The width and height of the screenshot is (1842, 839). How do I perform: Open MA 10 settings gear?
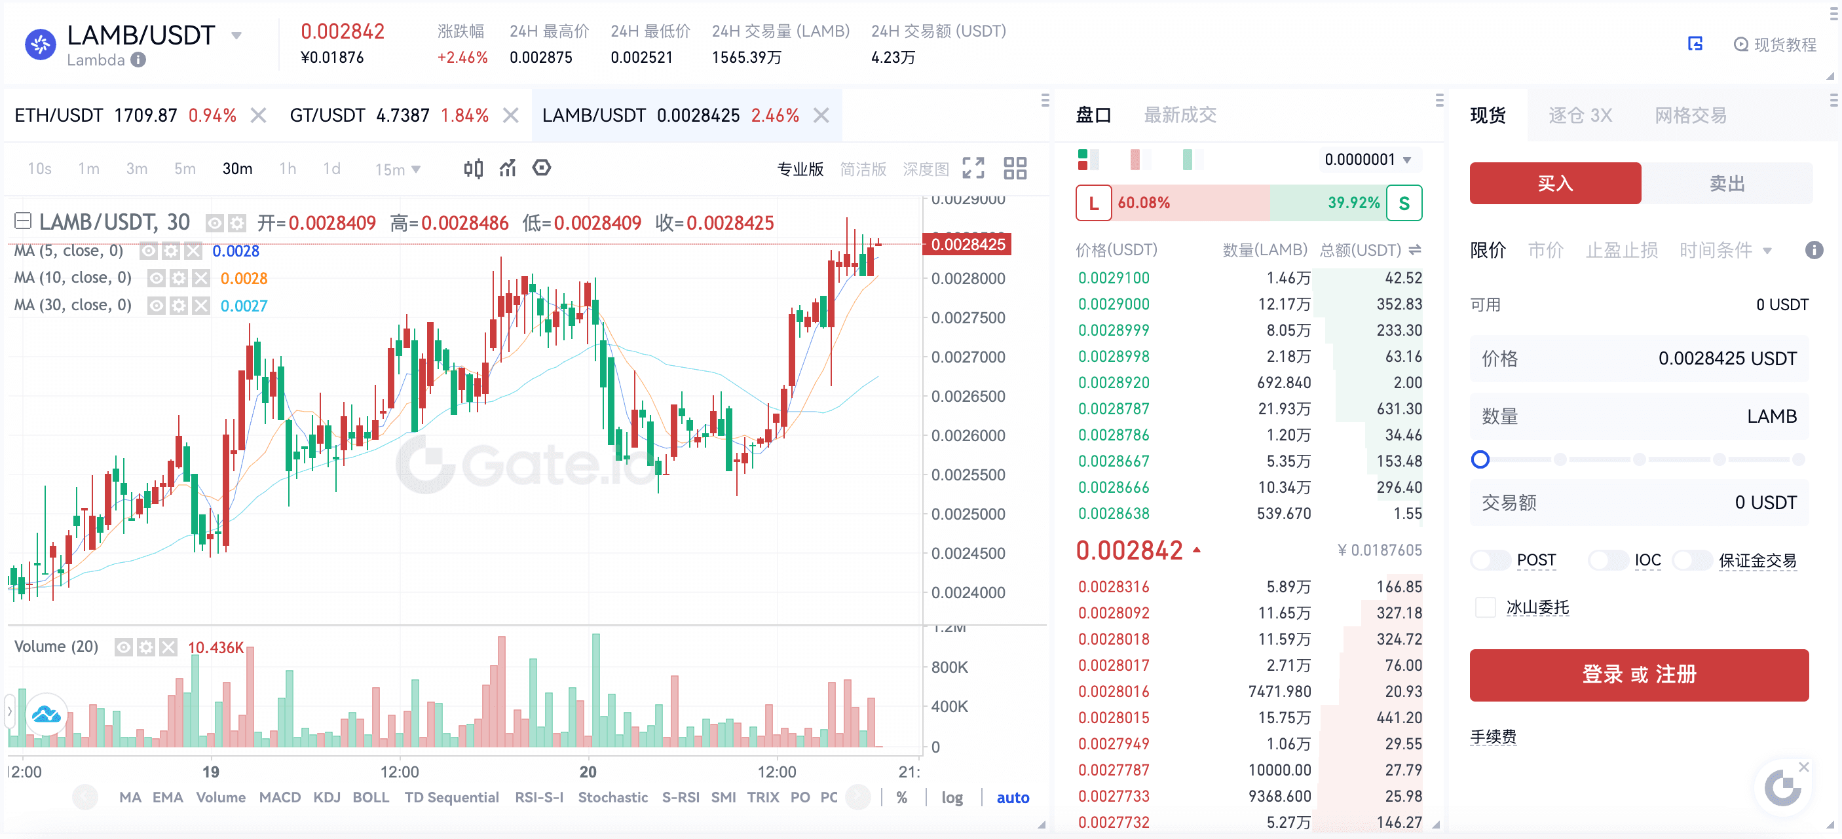click(179, 278)
